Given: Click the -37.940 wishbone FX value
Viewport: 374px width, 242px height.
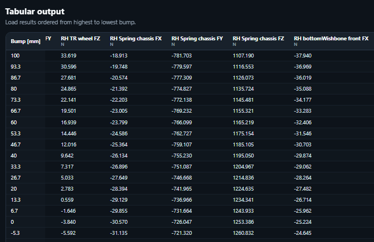Looking at the screenshot, I should [x=303, y=56].
